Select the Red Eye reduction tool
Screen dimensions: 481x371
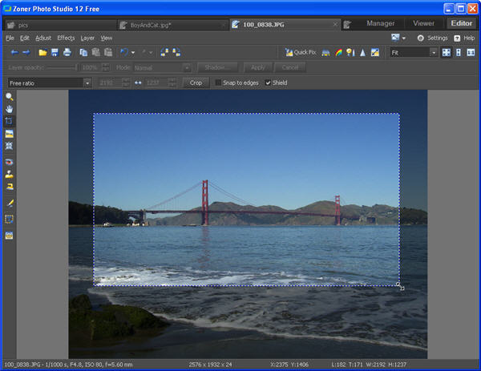coord(10,161)
